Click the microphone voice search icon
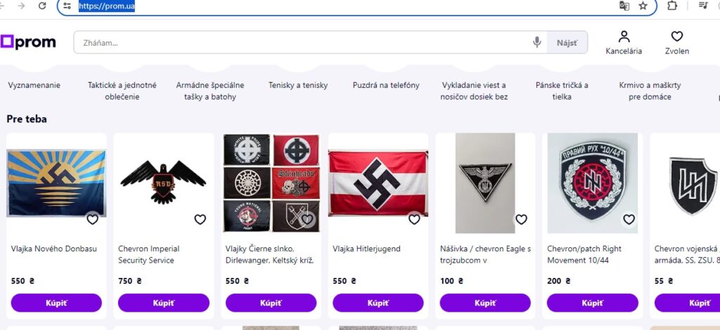 tap(537, 43)
